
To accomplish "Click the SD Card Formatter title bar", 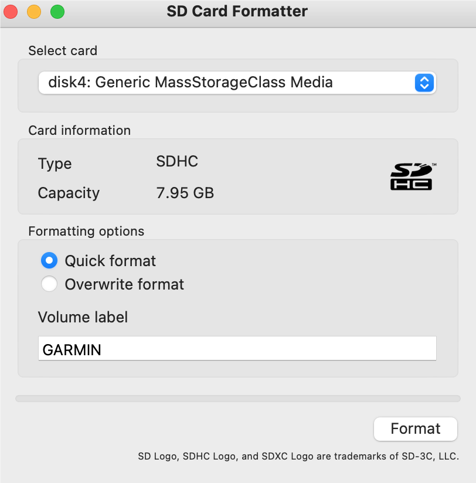I will (237, 11).
